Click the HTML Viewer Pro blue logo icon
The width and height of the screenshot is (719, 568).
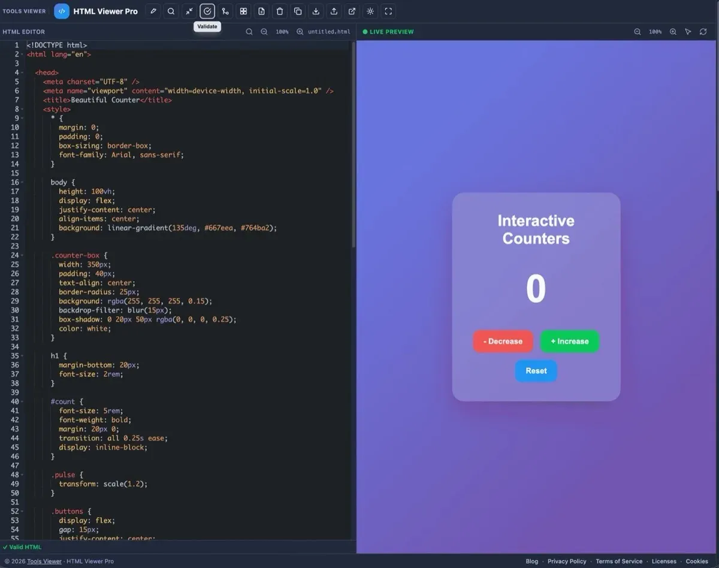[62, 11]
